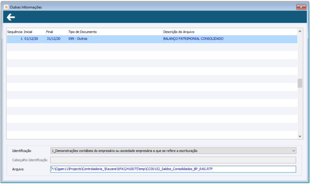The width and height of the screenshot is (310, 184).
Task: Click the Arquivo file path field
Action: (x=173, y=169)
